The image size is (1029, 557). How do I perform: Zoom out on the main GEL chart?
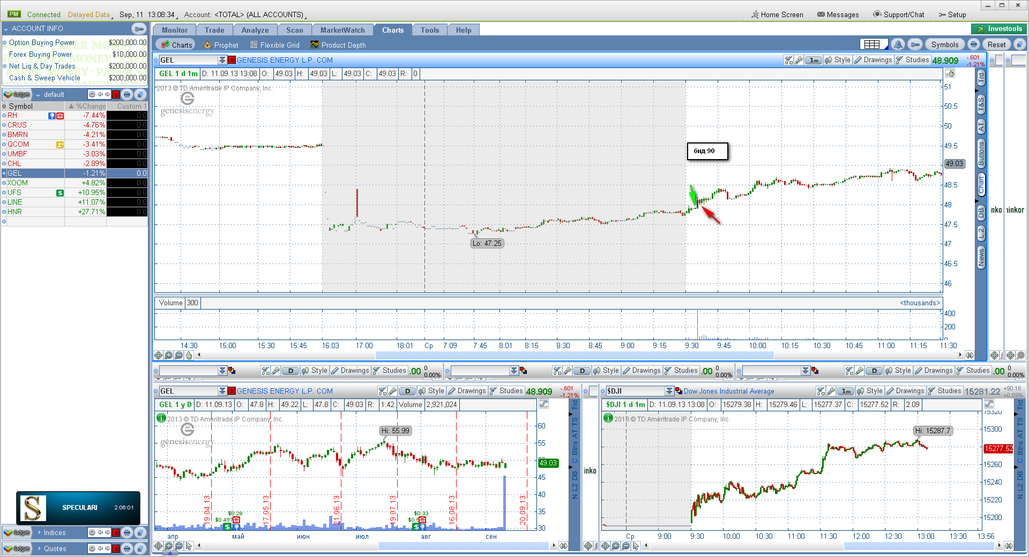pyautogui.click(x=179, y=355)
